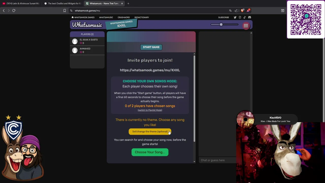The width and height of the screenshot is (325, 183).
Task: Click the main panel scrollbar thumb
Action: coord(194,98)
